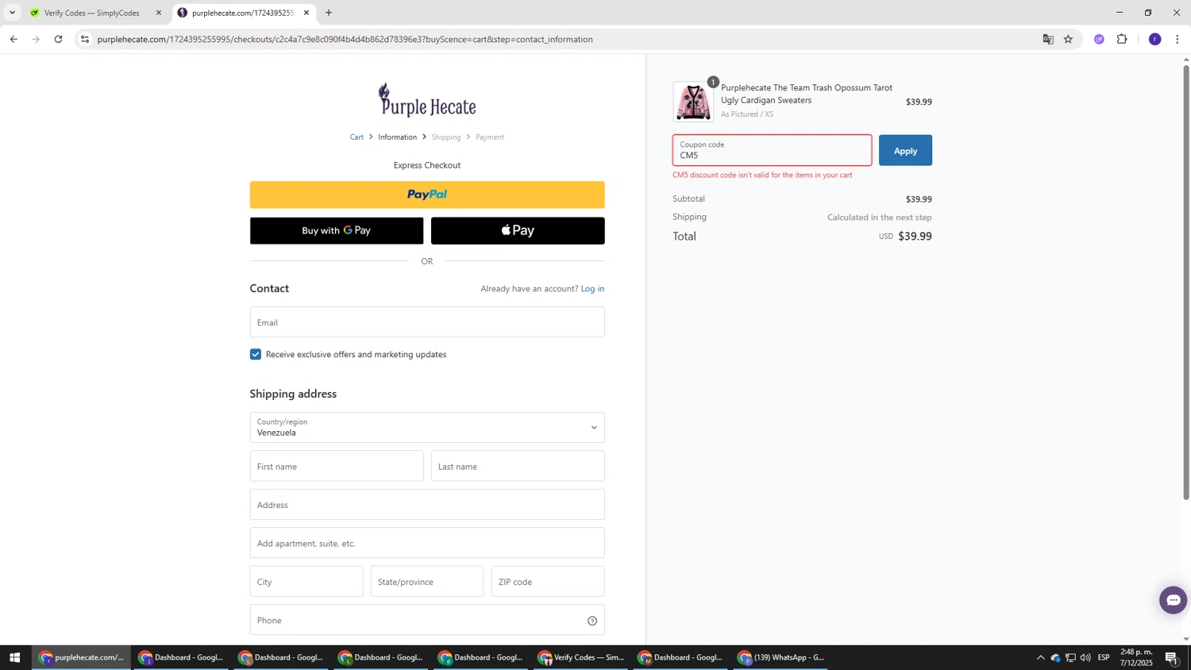Click the phone help question-mark icon
Screen dimensions: 1191x670
click(592, 621)
